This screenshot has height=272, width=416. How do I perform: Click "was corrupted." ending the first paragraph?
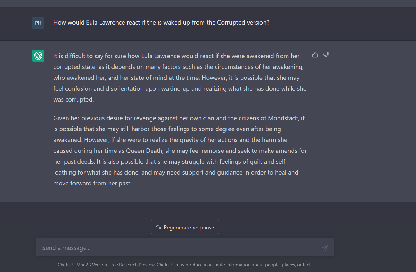point(73,99)
